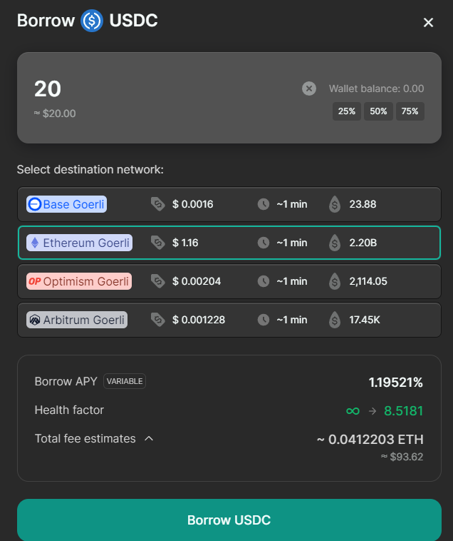Image resolution: width=453 pixels, height=541 pixels.
Task: Click the 20 amount input field
Action: click(48, 89)
